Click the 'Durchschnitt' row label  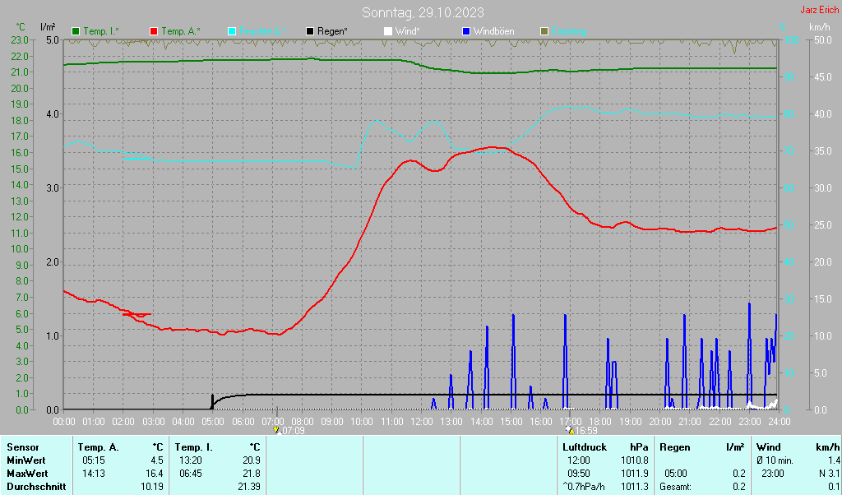36,487
